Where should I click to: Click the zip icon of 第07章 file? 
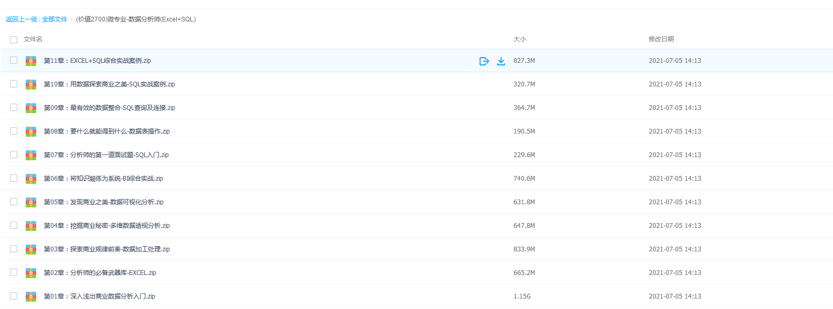pyautogui.click(x=31, y=155)
